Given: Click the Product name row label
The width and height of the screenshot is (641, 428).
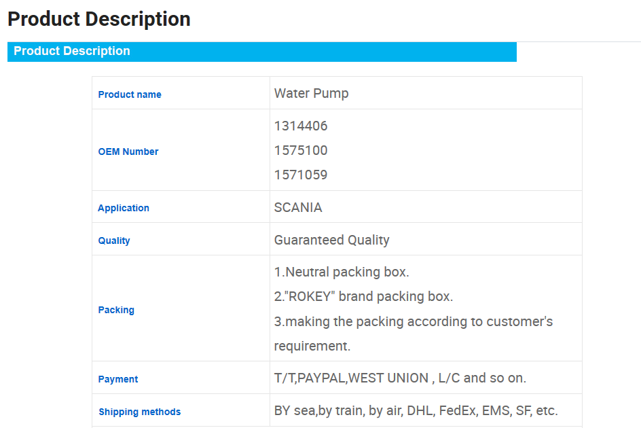Looking at the screenshot, I should [130, 94].
